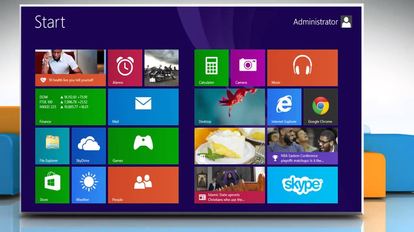This screenshot has width=414, height=232.
Task: Click the Administrator user avatar icon
Action: pyautogui.click(x=346, y=22)
